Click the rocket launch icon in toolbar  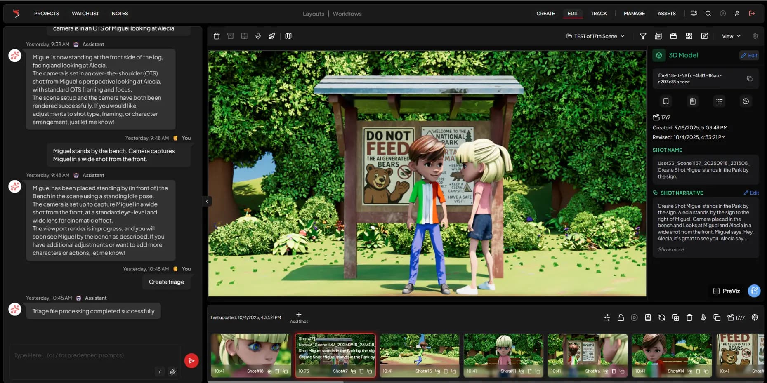point(272,36)
